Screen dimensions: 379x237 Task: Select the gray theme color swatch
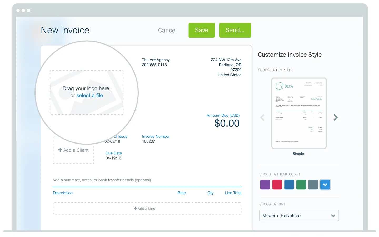313,185
